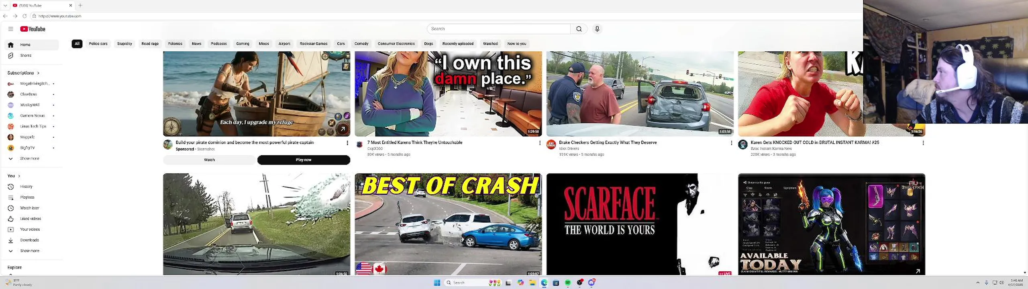
Task: Select the Police cars filter chip
Action: [x=98, y=44]
